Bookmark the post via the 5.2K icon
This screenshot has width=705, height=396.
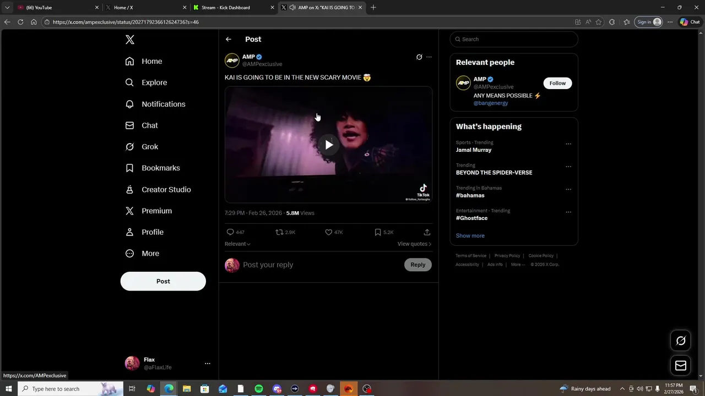click(384, 232)
